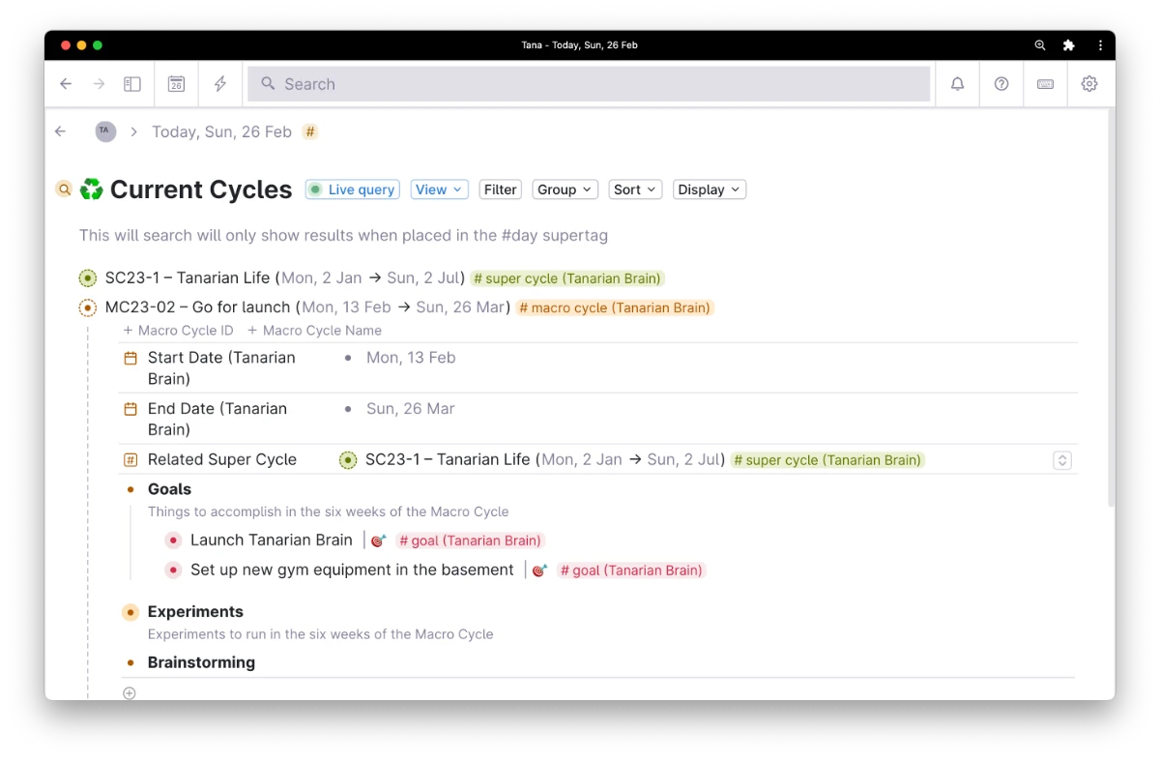This screenshot has width=1160, height=759.
Task: Open keyboard shortcuts icon
Action: [1045, 84]
